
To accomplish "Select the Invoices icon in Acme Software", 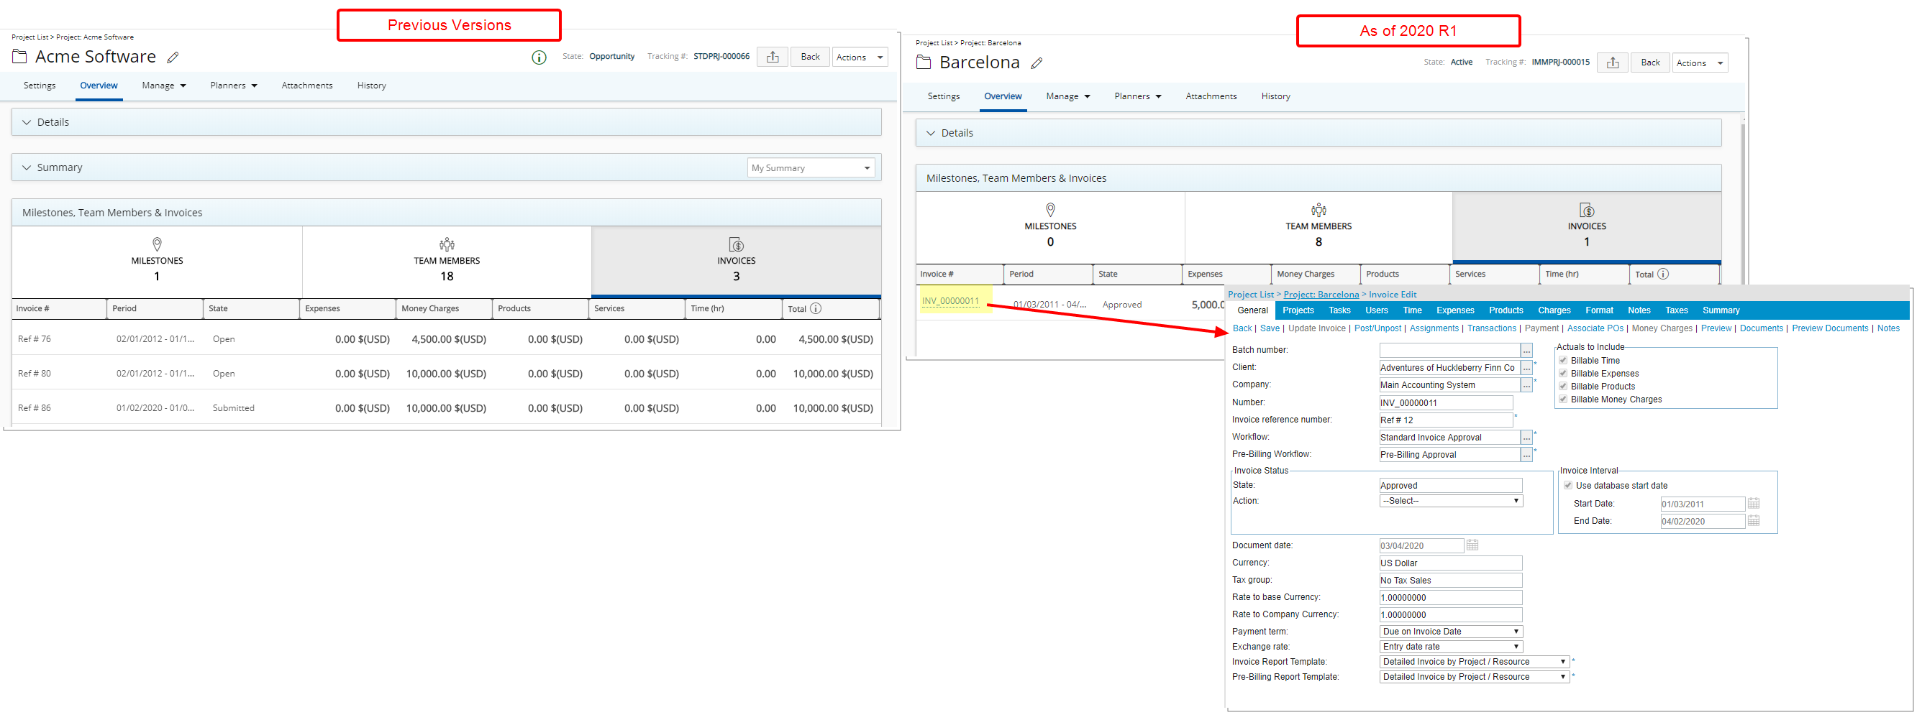I will pos(736,244).
